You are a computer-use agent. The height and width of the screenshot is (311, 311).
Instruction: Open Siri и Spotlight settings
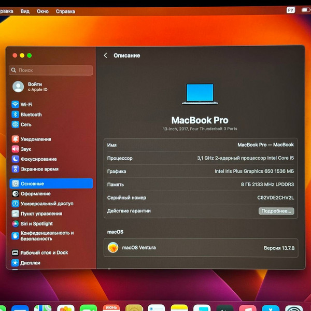coord(32,223)
